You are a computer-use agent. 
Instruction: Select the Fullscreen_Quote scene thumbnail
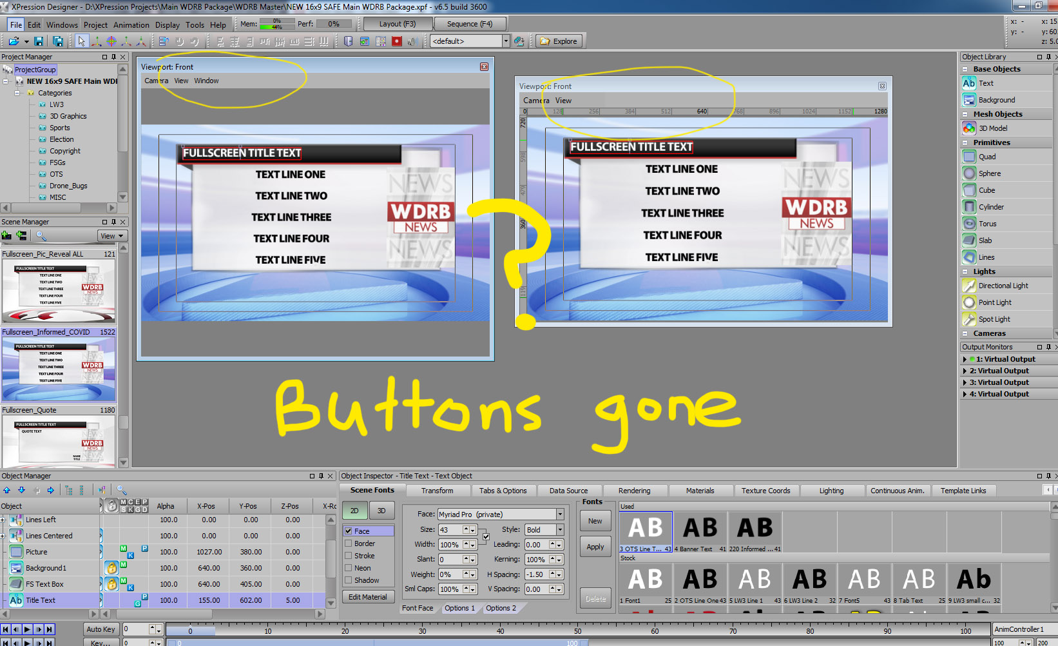59,442
